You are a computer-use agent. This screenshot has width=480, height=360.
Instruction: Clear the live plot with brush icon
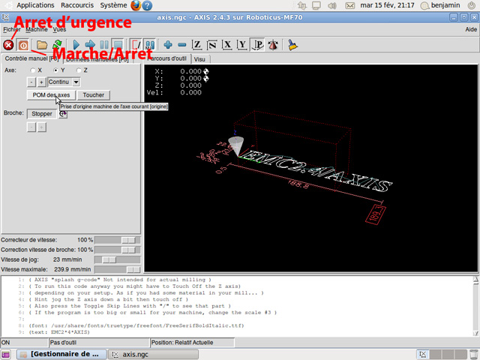click(292, 45)
